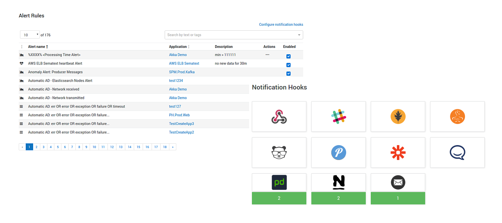Click chart icon for Network received row
502x223 pixels.
click(22, 89)
